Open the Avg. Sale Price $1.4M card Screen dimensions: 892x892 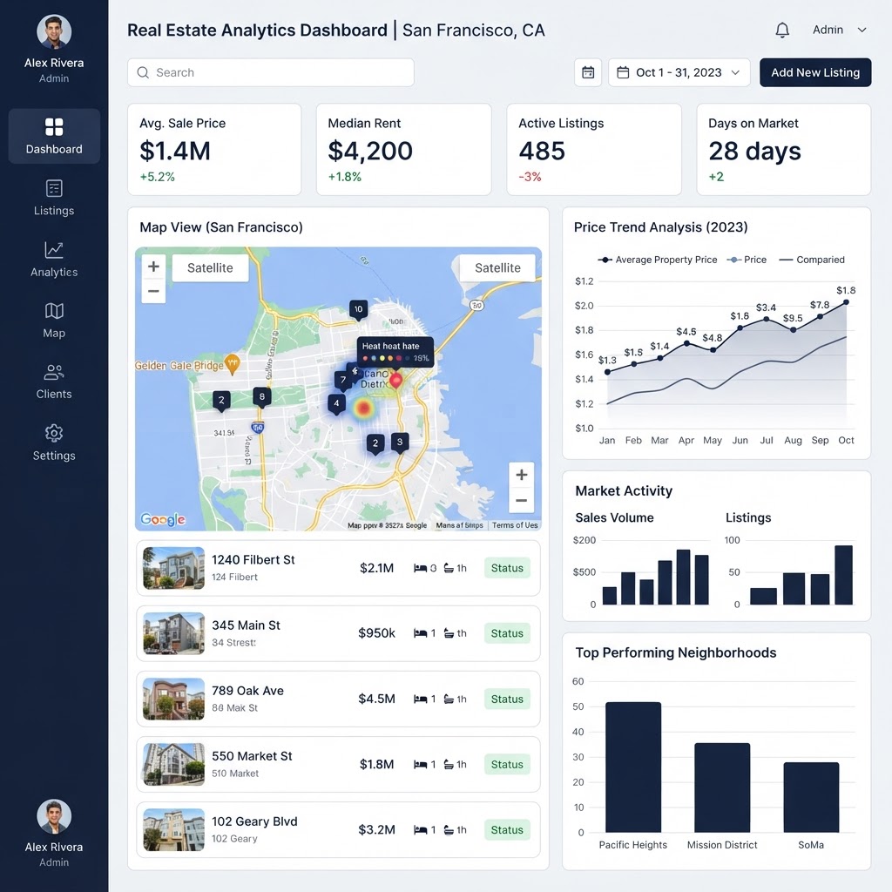[x=214, y=150]
